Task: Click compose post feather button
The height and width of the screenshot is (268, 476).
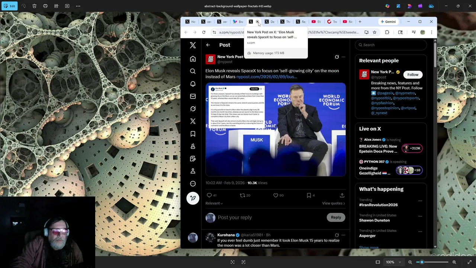Action: point(193,198)
